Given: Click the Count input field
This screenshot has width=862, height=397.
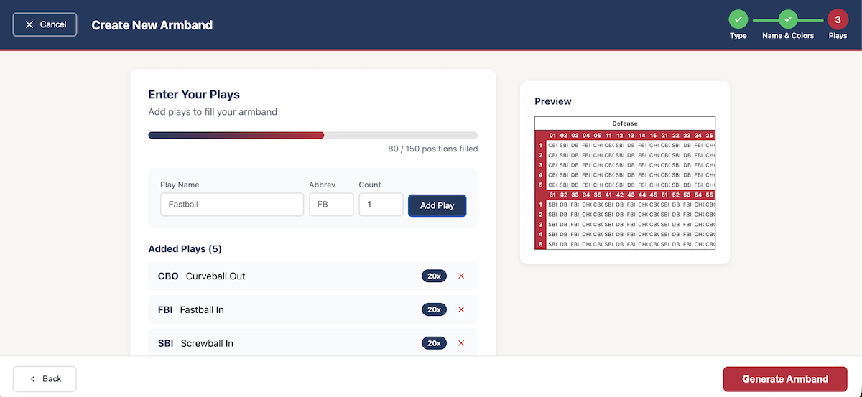Looking at the screenshot, I should coord(381,205).
